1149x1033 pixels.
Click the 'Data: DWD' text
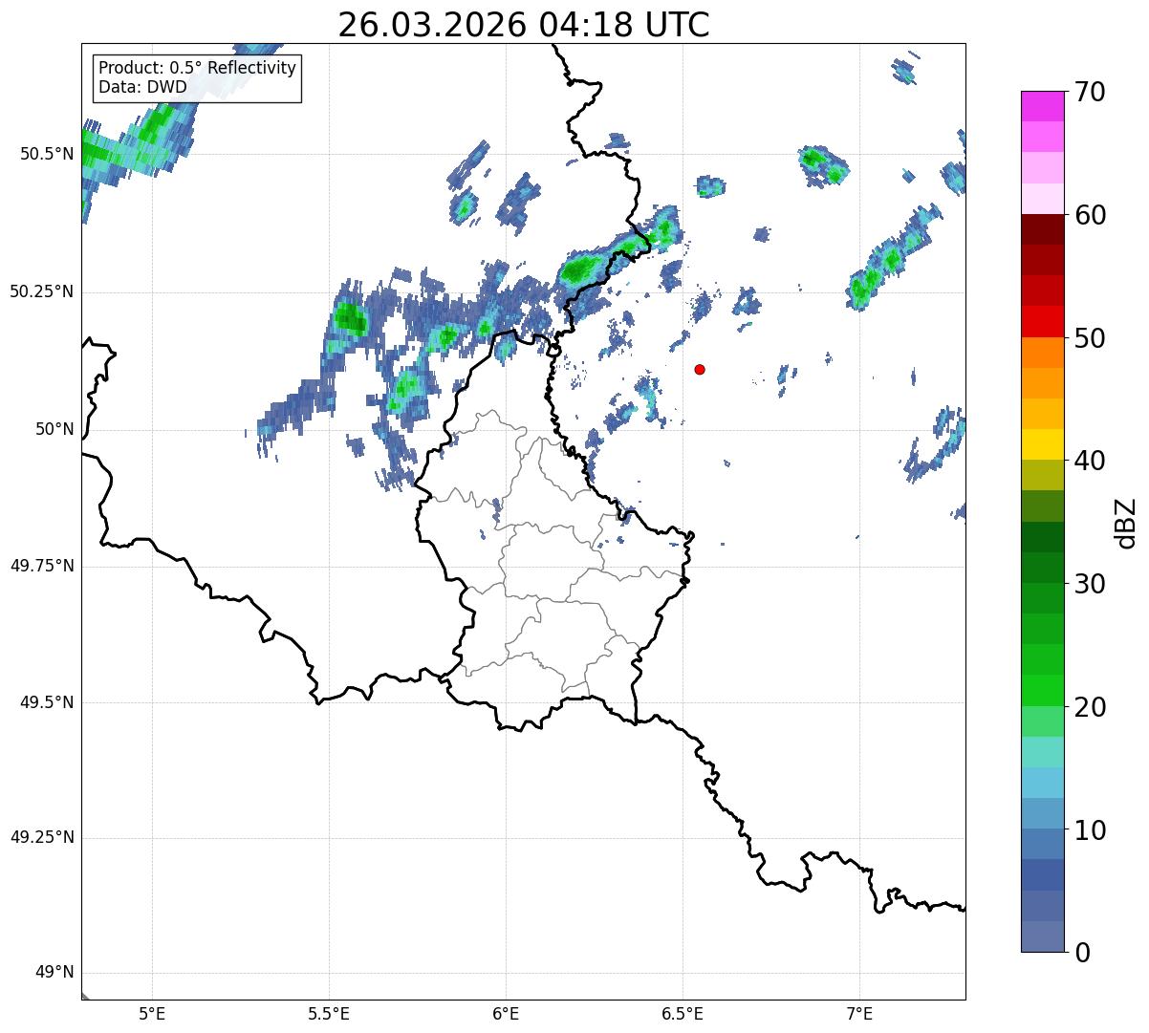pos(142,88)
